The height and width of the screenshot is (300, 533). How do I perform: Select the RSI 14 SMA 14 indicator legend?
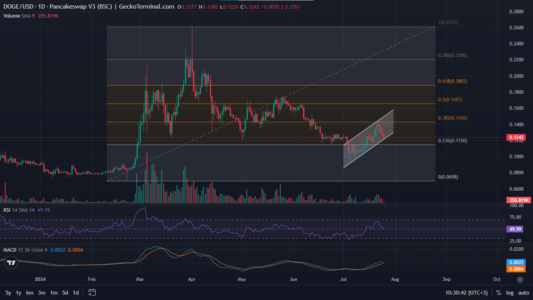pyautogui.click(x=19, y=210)
